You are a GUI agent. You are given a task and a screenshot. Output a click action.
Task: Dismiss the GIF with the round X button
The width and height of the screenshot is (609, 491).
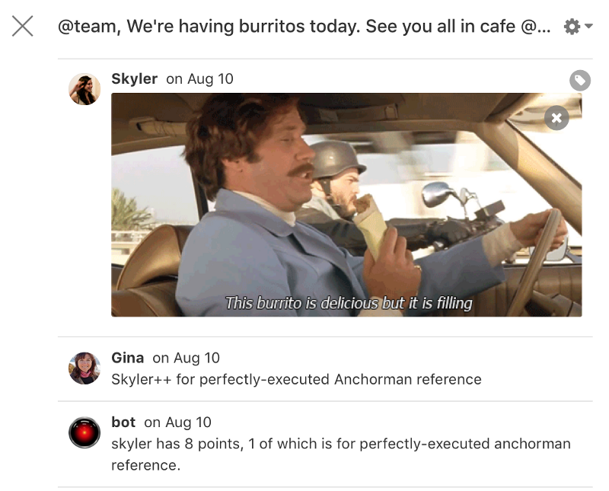tap(556, 118)
